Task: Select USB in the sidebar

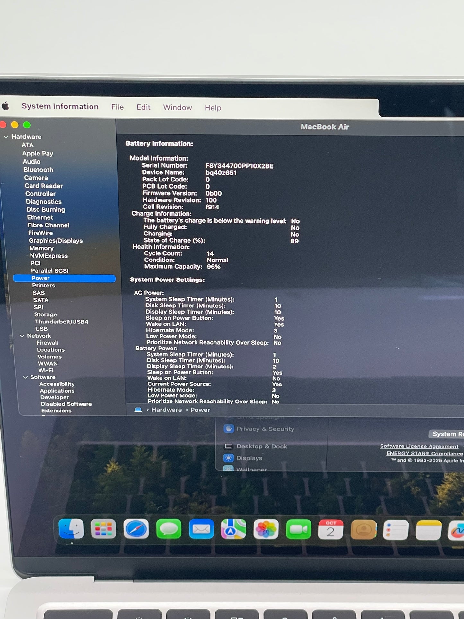Action: (41, 329)
